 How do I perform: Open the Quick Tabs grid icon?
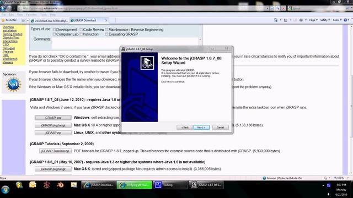tap(24, 20)
